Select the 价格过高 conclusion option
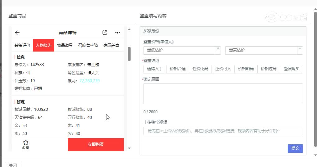This screenshot has width=317, height=167. [269, 69]
